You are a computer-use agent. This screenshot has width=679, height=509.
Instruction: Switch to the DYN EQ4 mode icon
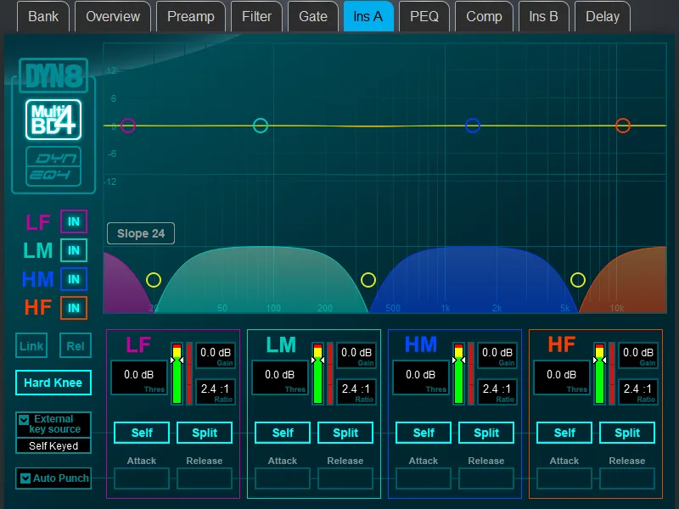pyautogui.click(x=53, y=166)
